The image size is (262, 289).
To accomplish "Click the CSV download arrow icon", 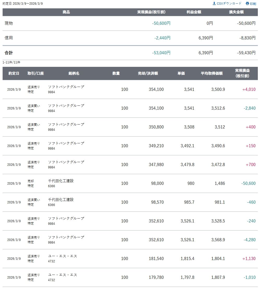I will (x=214, y=3).
